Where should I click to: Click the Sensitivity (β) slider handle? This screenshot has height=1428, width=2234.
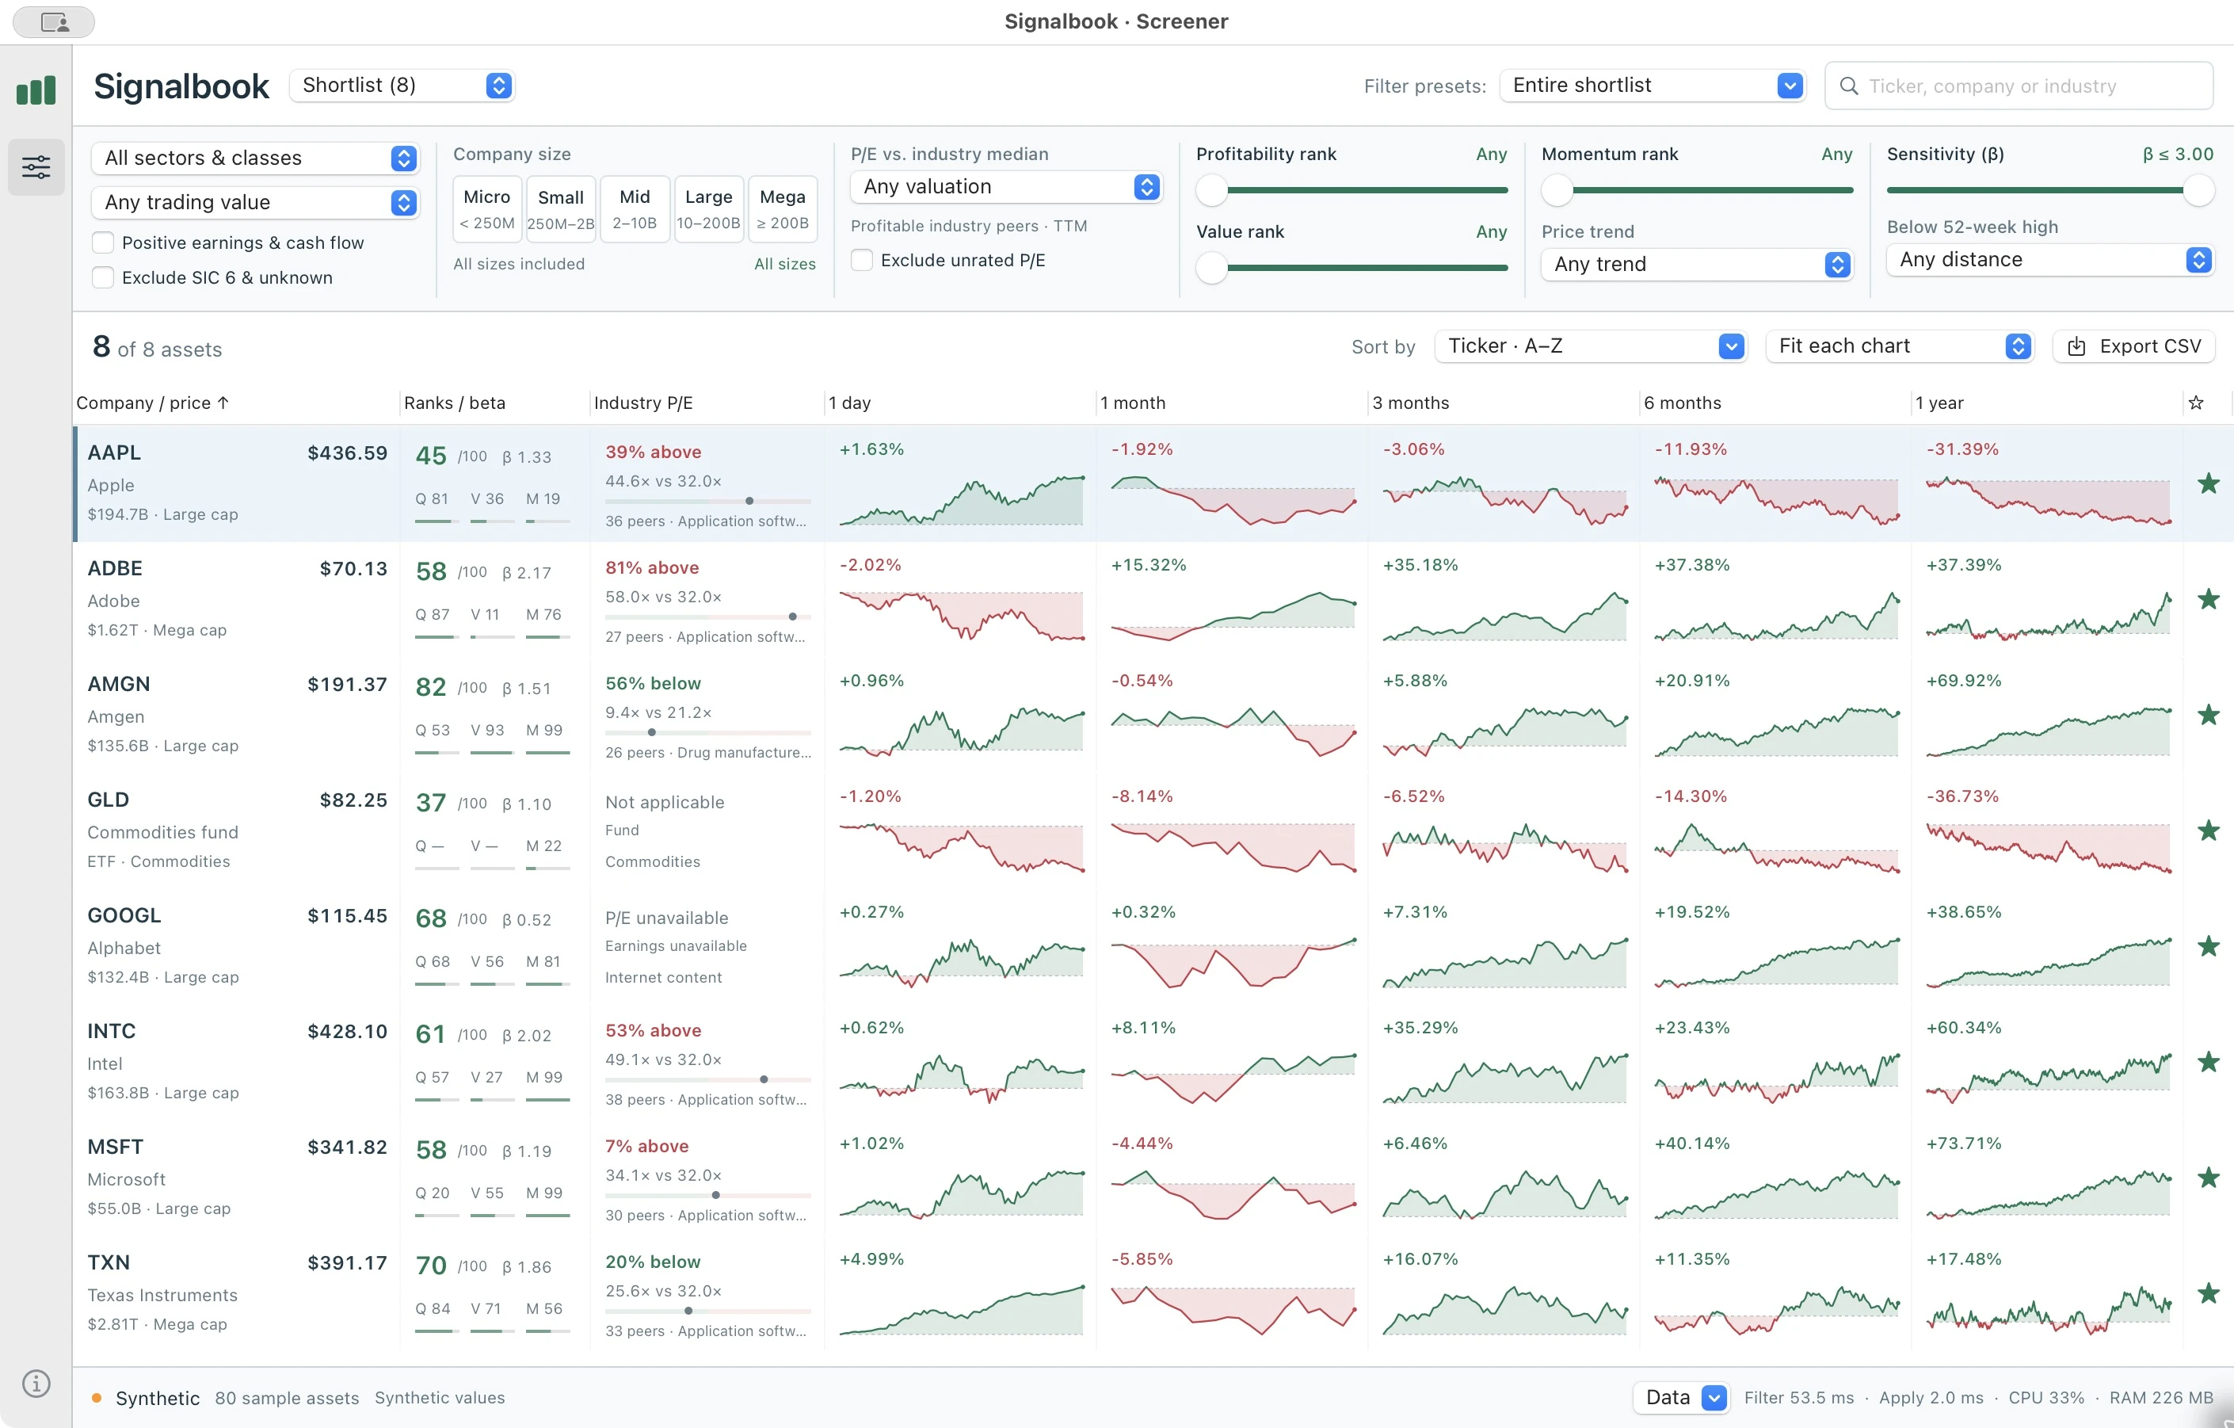2197,190
